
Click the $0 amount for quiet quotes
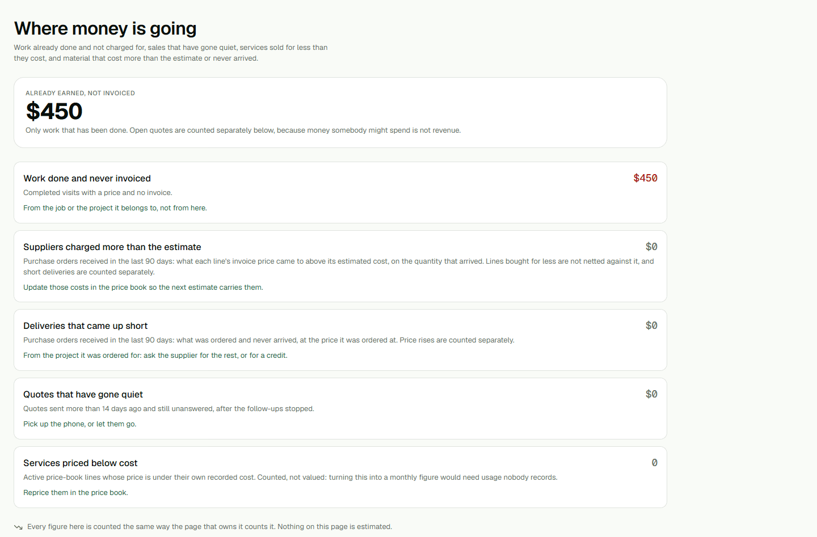tap(651, 394)
